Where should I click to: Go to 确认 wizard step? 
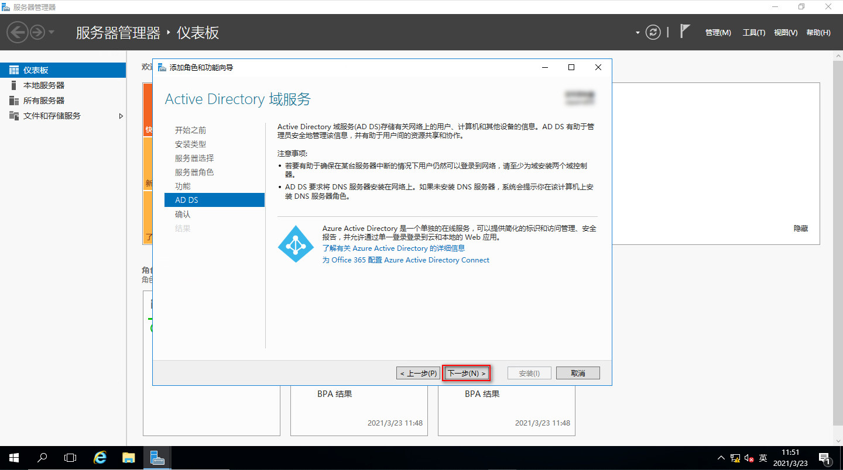[183, 214]
